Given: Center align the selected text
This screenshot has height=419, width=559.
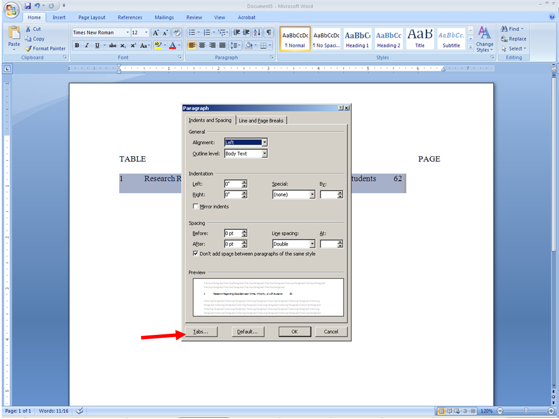Looking at the screenshot, I should [202, 45].
